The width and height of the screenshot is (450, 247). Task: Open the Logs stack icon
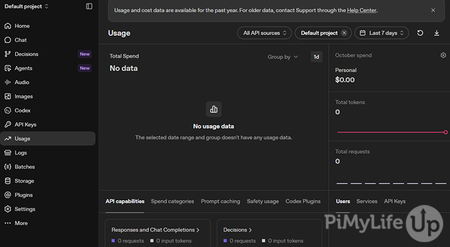click(x=8, y=153)
